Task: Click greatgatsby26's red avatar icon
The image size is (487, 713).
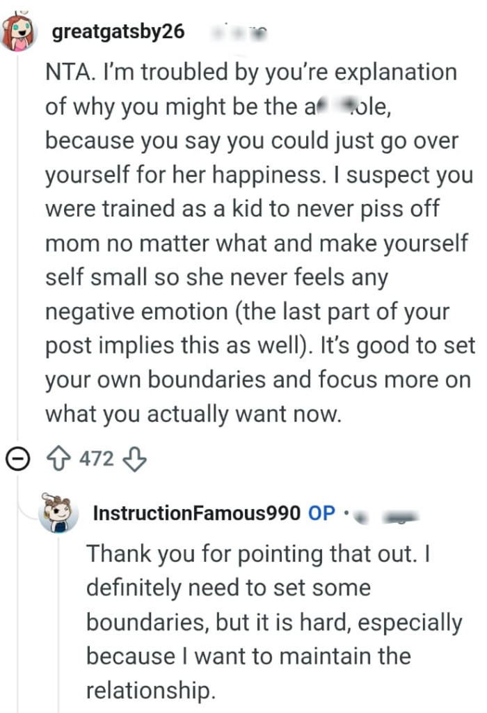Action: coord(19,31)
